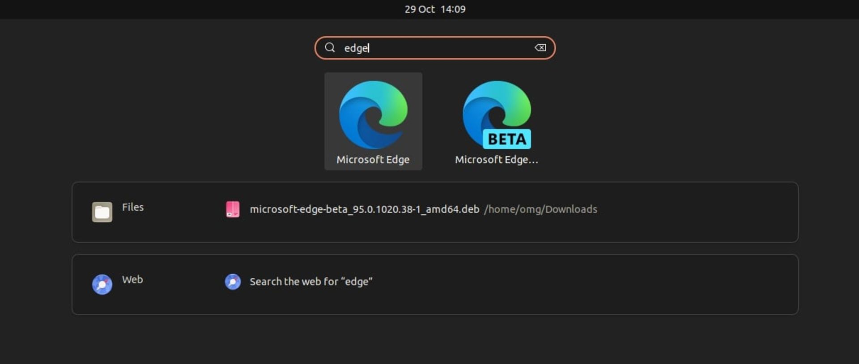Click '14:09' time in top bar

(x=453, y=9)
